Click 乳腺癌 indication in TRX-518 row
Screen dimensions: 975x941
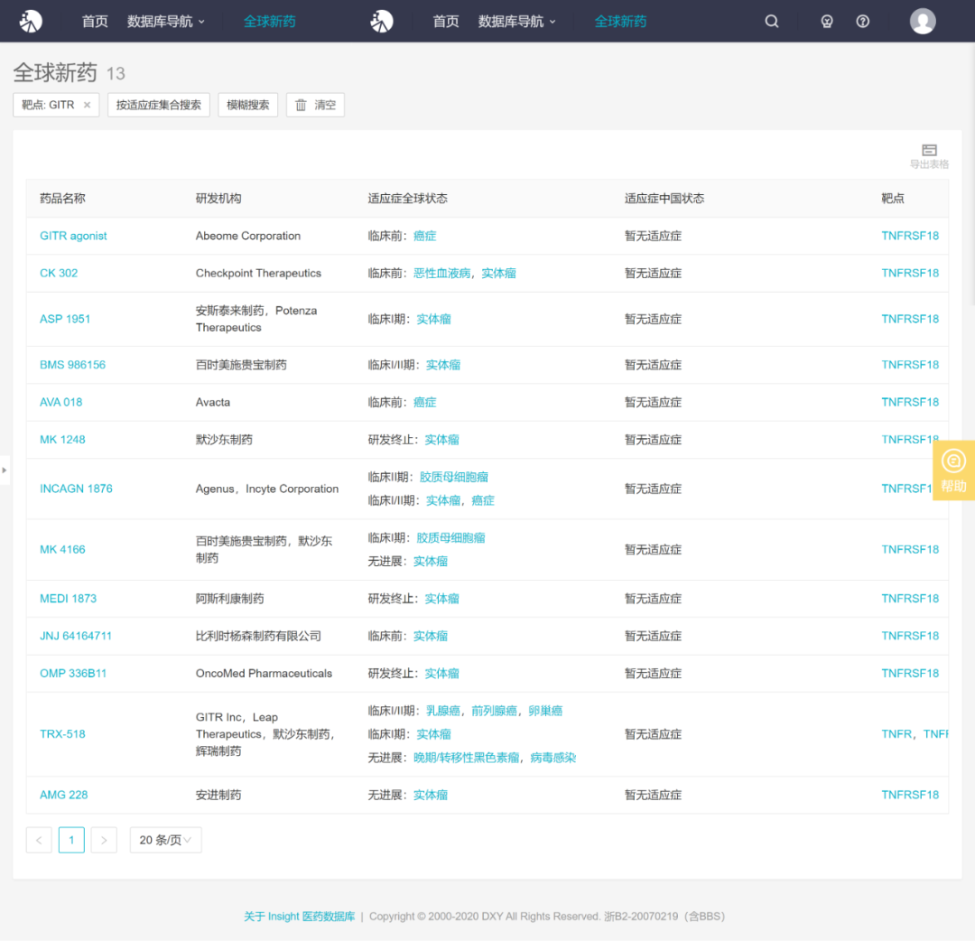[x=443, y=711]
